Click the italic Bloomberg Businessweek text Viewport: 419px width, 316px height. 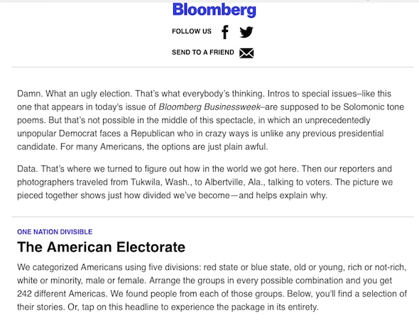tap(209, 107)
